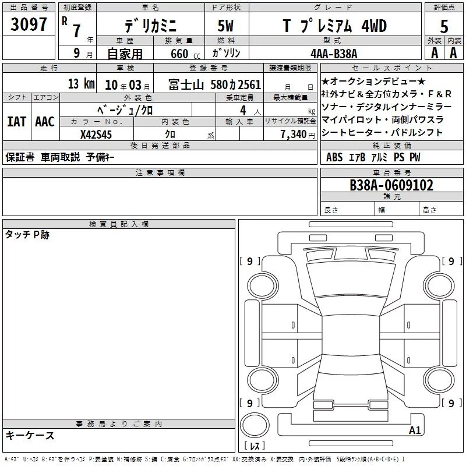Screen dimensions: 466x466
Task: Click exterior color ベージュ/クロ
Action: 125,110
